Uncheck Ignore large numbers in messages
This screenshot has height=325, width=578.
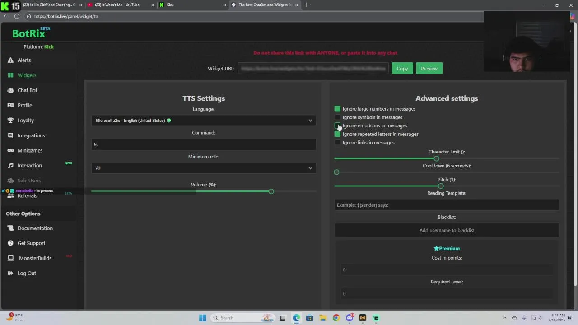[337, 109]
